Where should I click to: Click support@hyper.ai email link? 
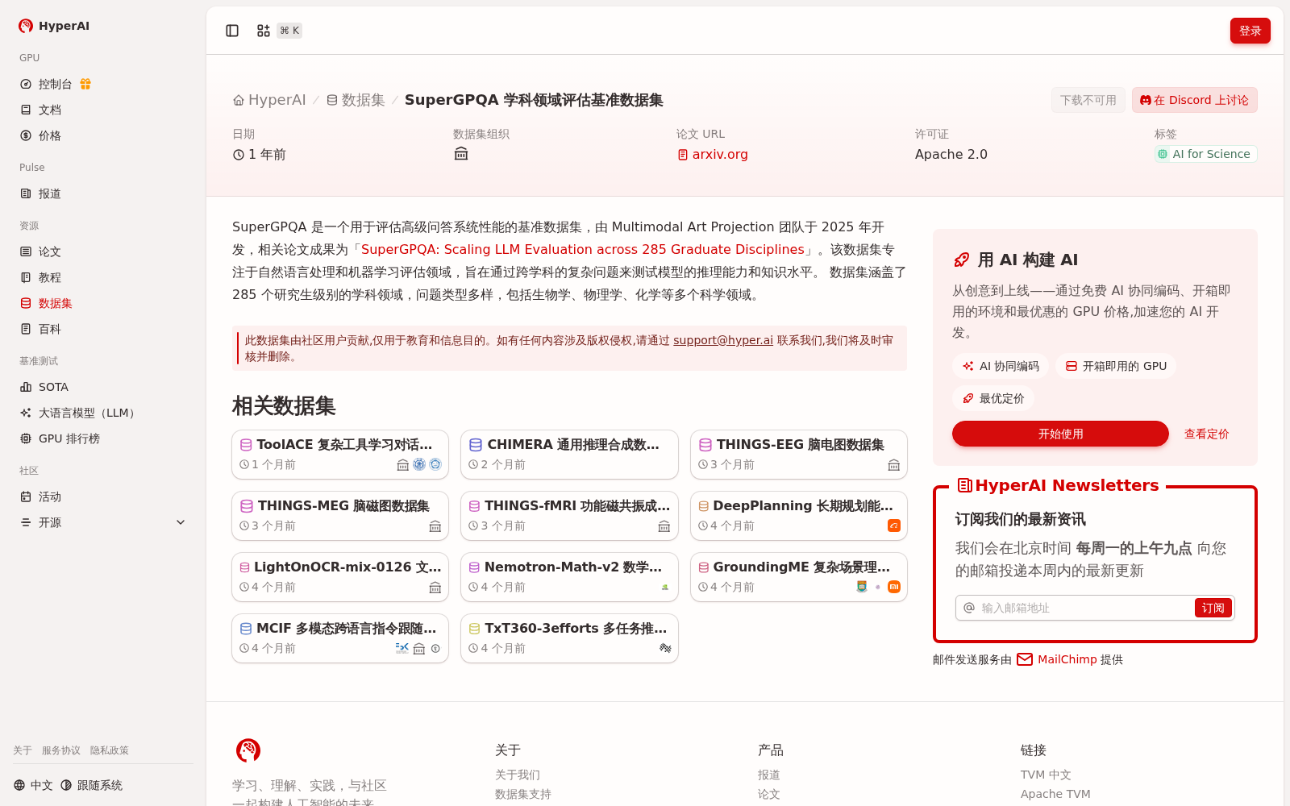click(x=723, y=340)
